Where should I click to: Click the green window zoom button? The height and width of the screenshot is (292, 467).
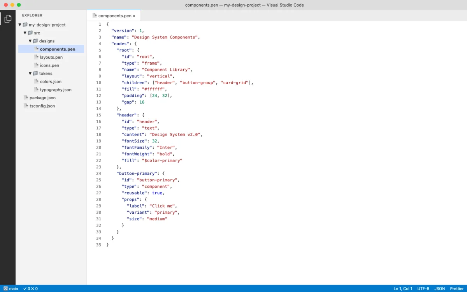[x=19, y=5]
